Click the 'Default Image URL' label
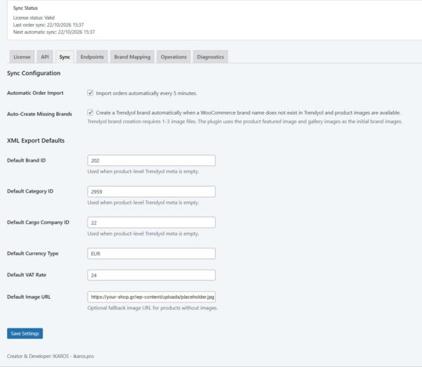Screen dimensions: 422x367 (x=29, y=297)
